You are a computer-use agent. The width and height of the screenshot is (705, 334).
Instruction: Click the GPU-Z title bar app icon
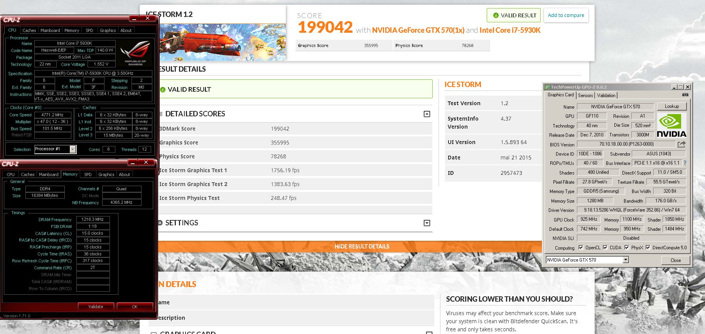[547, 87]
